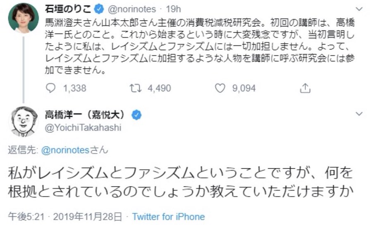This screenshot has width=372, height=225.
Task: Click the 午後5:21 2019年11月28日 timestamp
Action: (65, 216)
